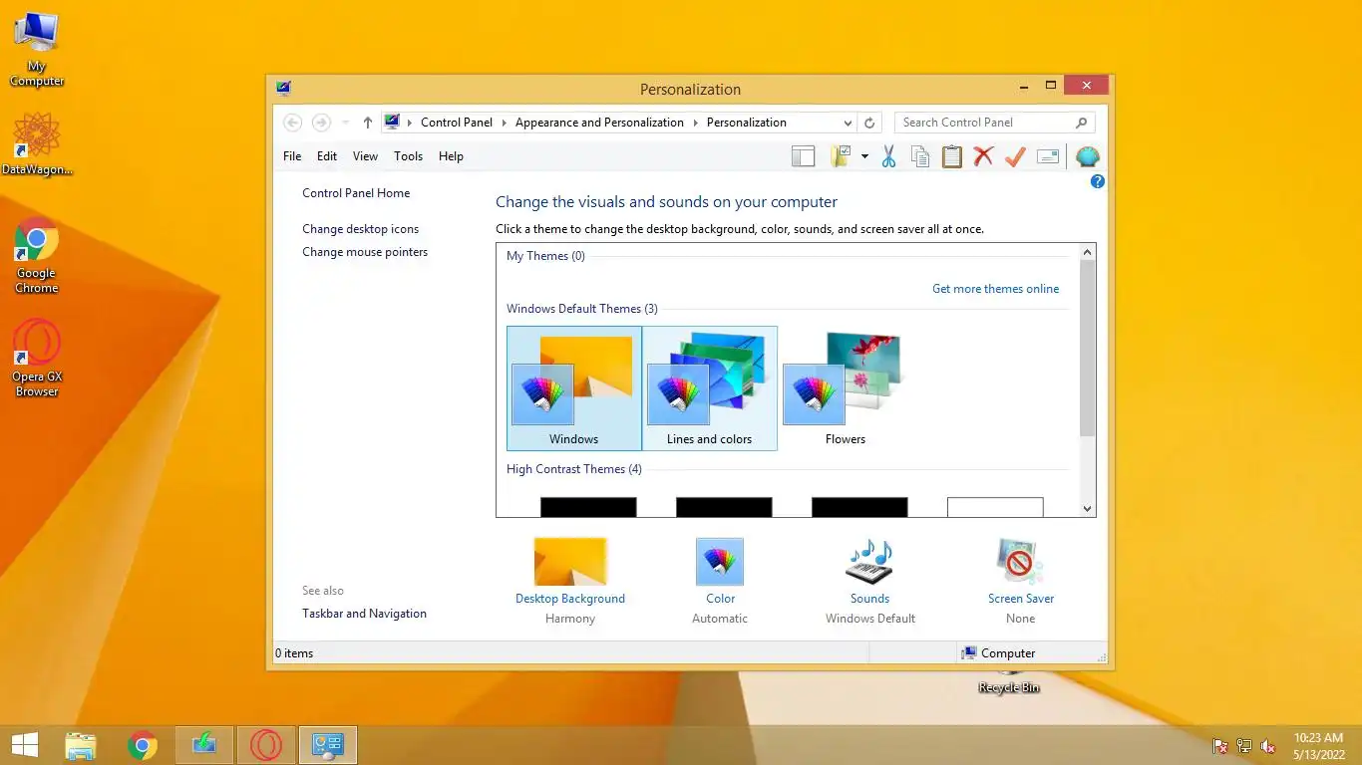The image size is (1362, 765).
Task: Click the theme list scroll up arrow
Action: click(1087, 252)
